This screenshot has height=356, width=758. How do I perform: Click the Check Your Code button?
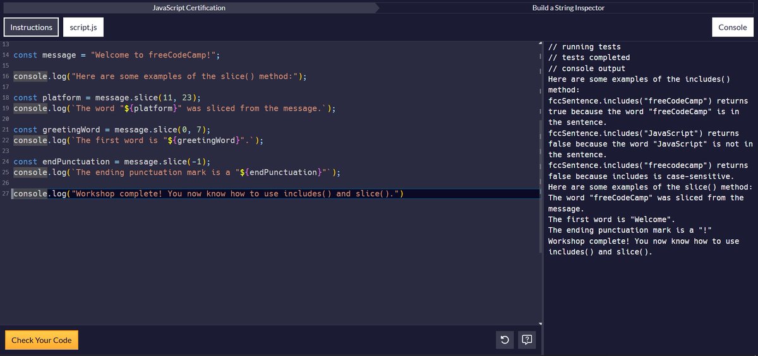click(42, 340)
